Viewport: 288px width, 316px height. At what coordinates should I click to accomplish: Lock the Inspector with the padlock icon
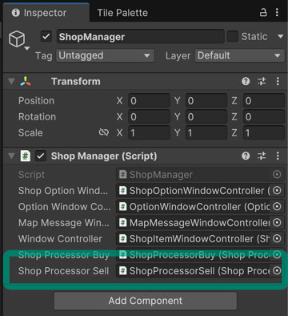[263, 13]
